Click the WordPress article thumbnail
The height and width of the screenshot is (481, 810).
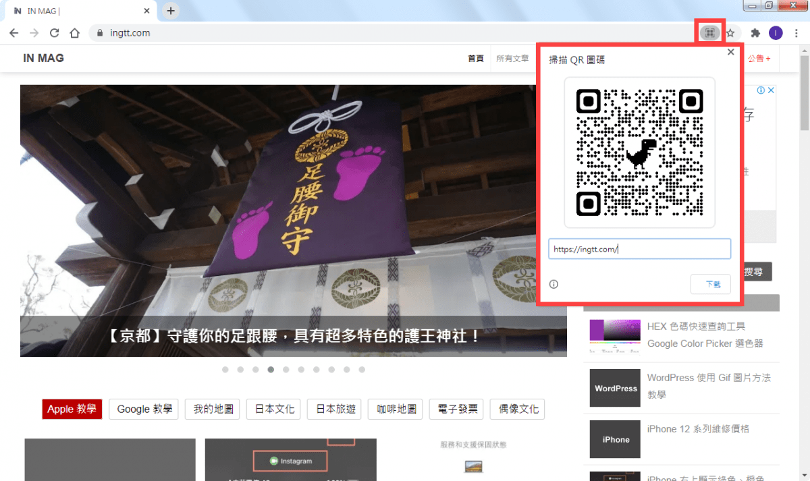(615, 388)
